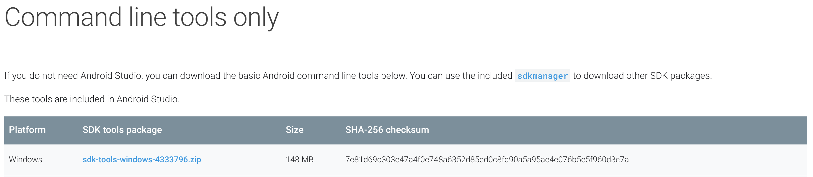Open the sdkmanager documentation link
The width and height of the screenshot is (813, 177).
(x=542, y=76)
